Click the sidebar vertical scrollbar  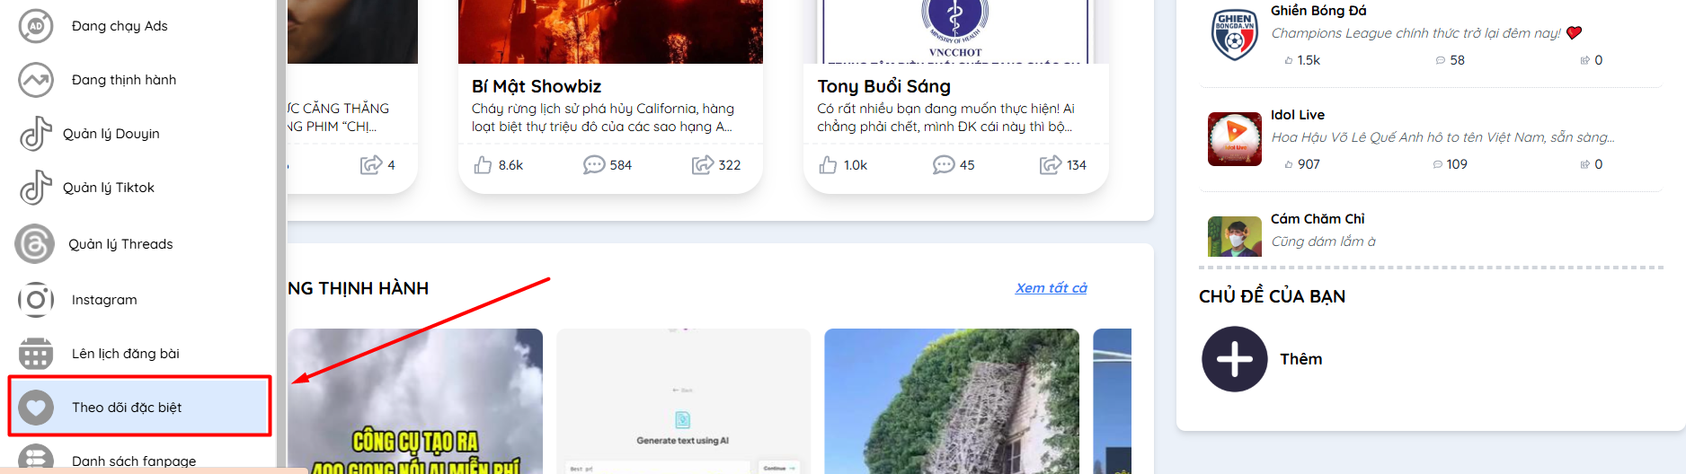click(280, 224)
